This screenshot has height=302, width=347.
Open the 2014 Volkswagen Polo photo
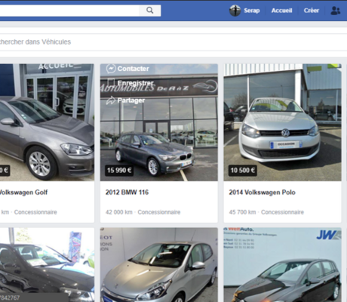282,122
